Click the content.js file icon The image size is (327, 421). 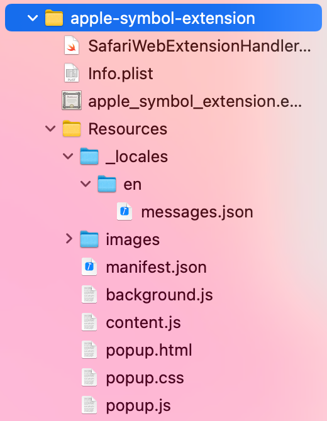click(89, 322)
